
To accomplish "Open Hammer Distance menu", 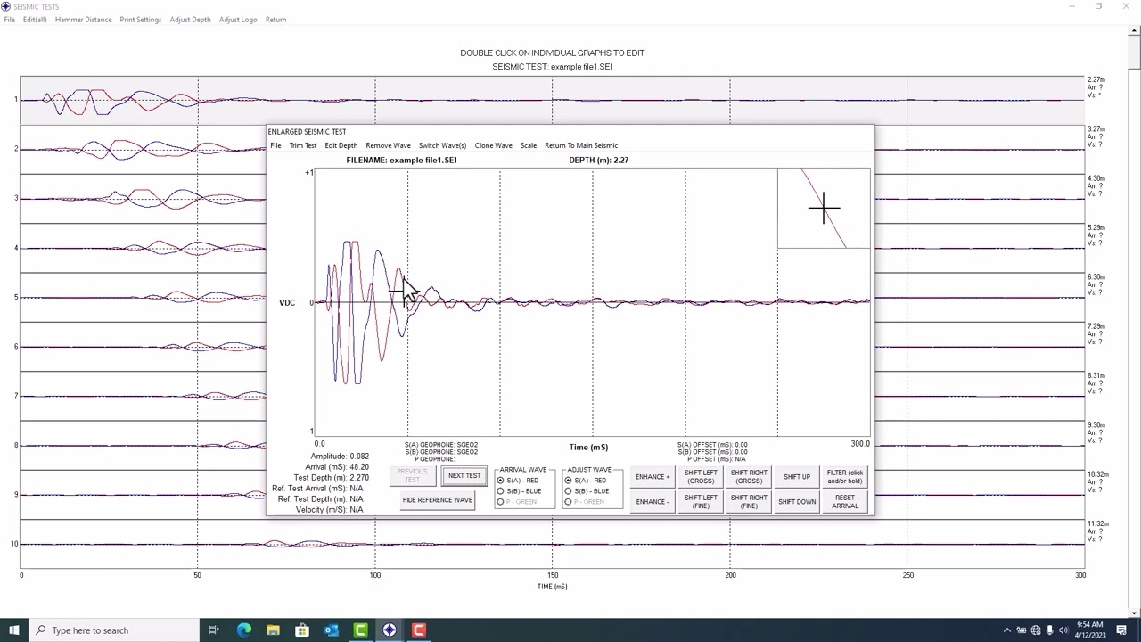I will (83, 20).
